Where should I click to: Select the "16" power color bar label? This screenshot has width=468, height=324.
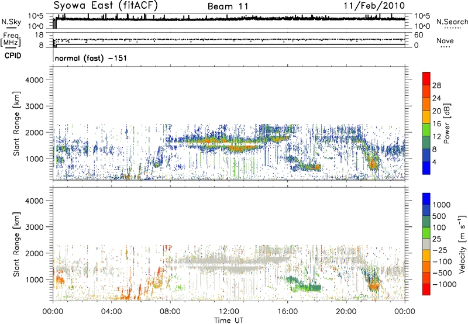[436, 124]
